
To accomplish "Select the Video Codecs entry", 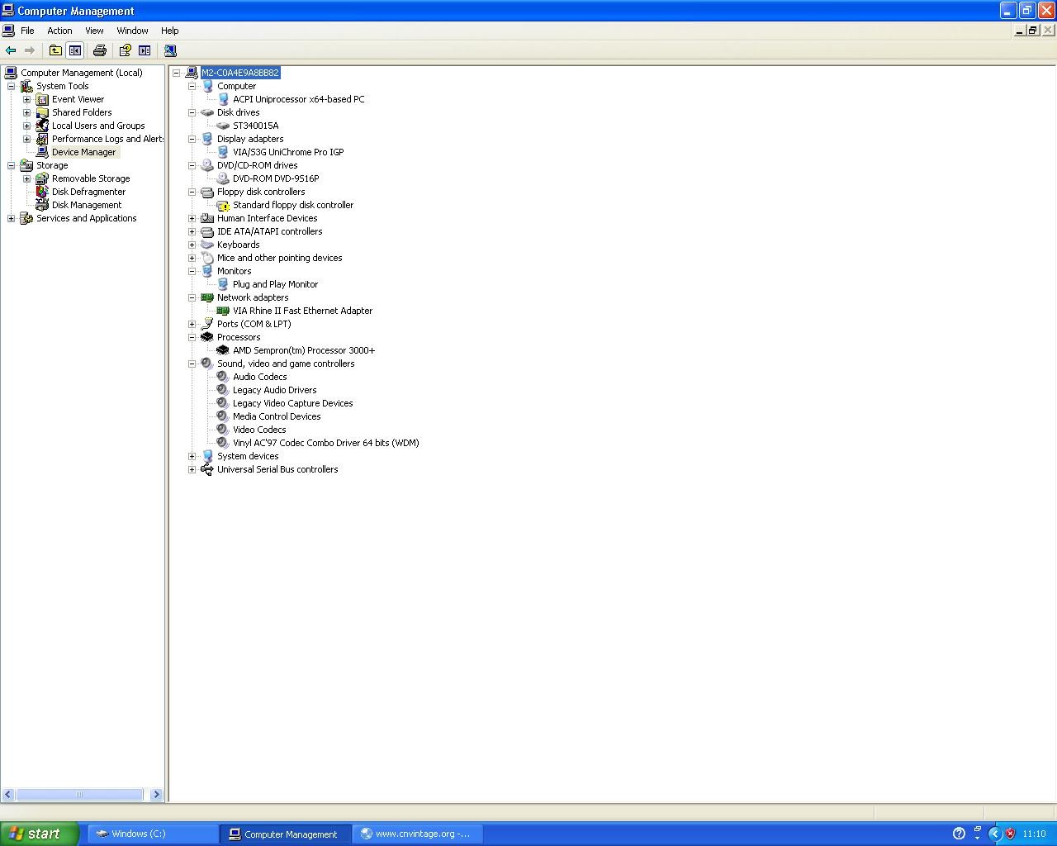I will (x=259, y=430).
